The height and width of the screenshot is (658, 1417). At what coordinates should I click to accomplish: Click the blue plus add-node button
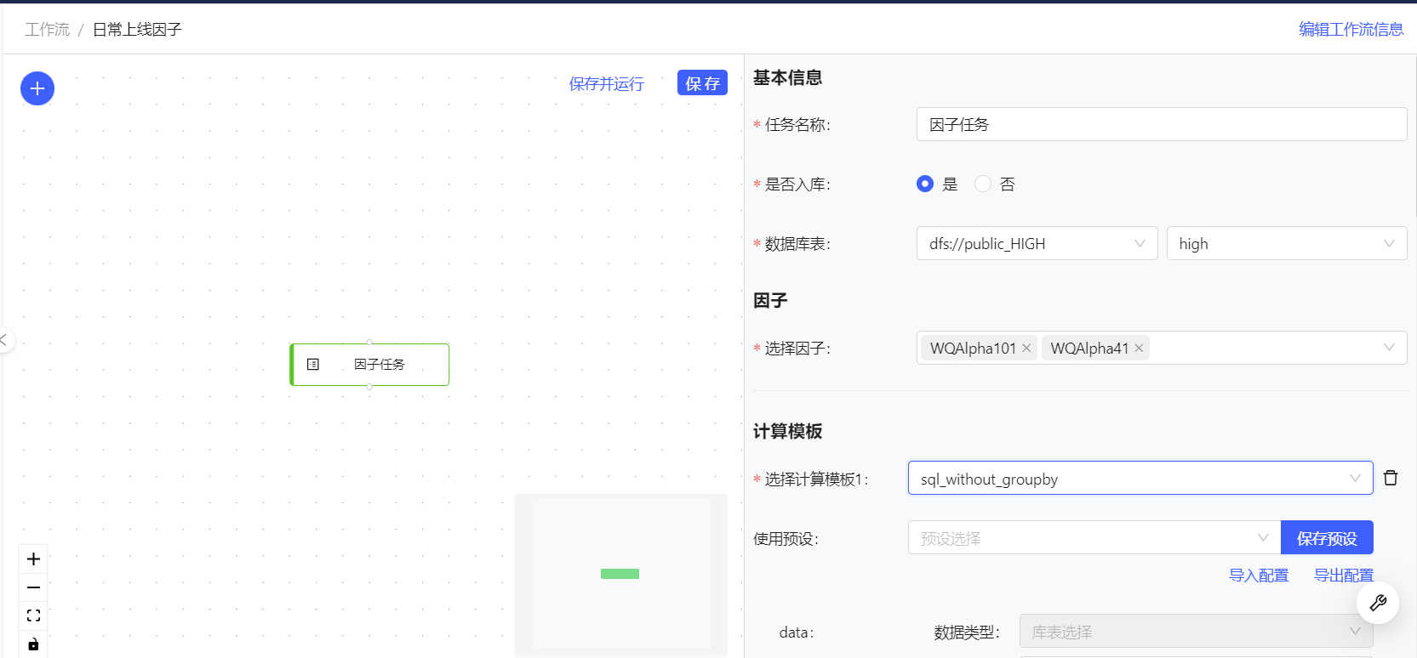point(37,88)
